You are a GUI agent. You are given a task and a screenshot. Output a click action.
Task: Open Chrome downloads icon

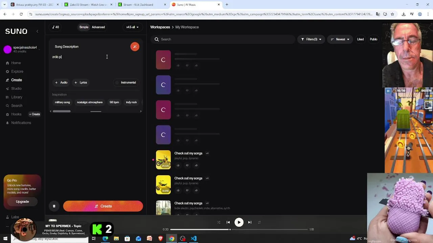[404, 14]
